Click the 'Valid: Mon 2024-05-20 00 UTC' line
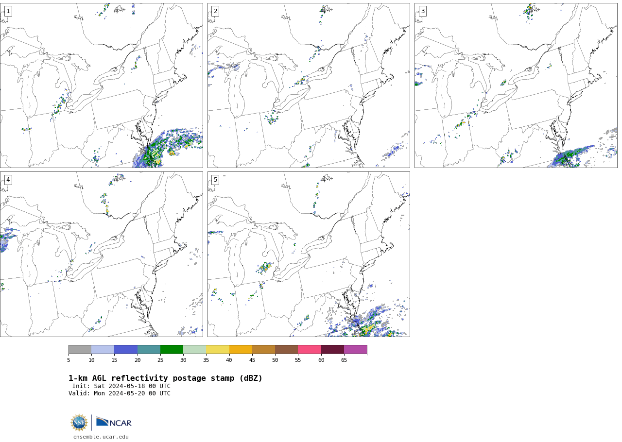Viewport: 622px width, 442px height. [x=120, y=393]
